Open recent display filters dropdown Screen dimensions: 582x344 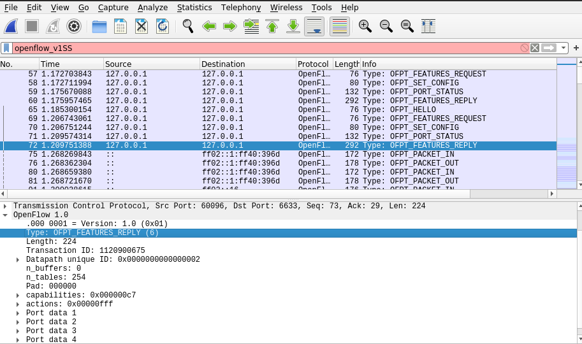[564, 48]
